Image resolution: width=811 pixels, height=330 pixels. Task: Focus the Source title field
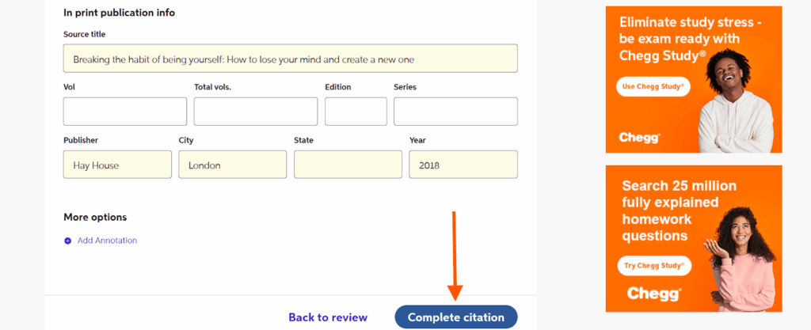[290, 59]
